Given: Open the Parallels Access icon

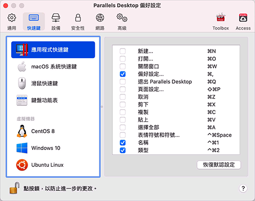Looking at the screenshot, I should click(243, 18).
